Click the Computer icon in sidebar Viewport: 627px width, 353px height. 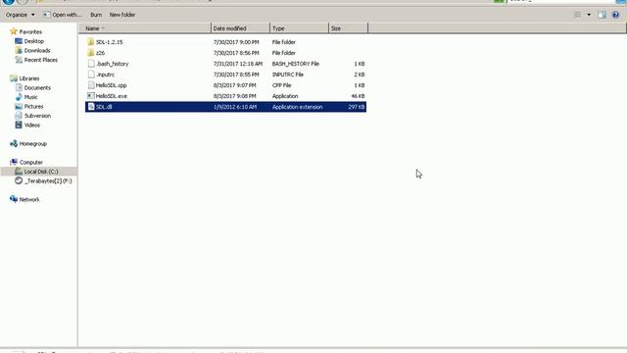click(x=14, y=162)
